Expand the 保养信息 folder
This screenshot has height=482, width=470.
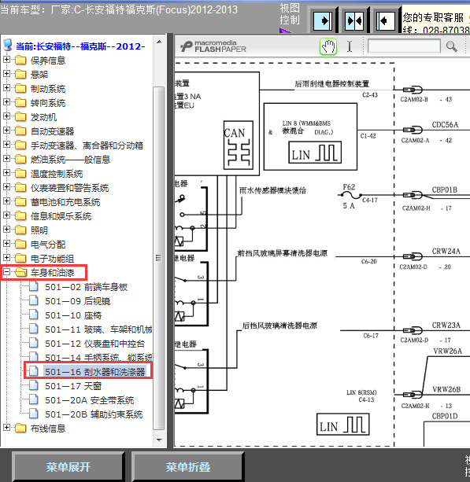pos(6,59)
